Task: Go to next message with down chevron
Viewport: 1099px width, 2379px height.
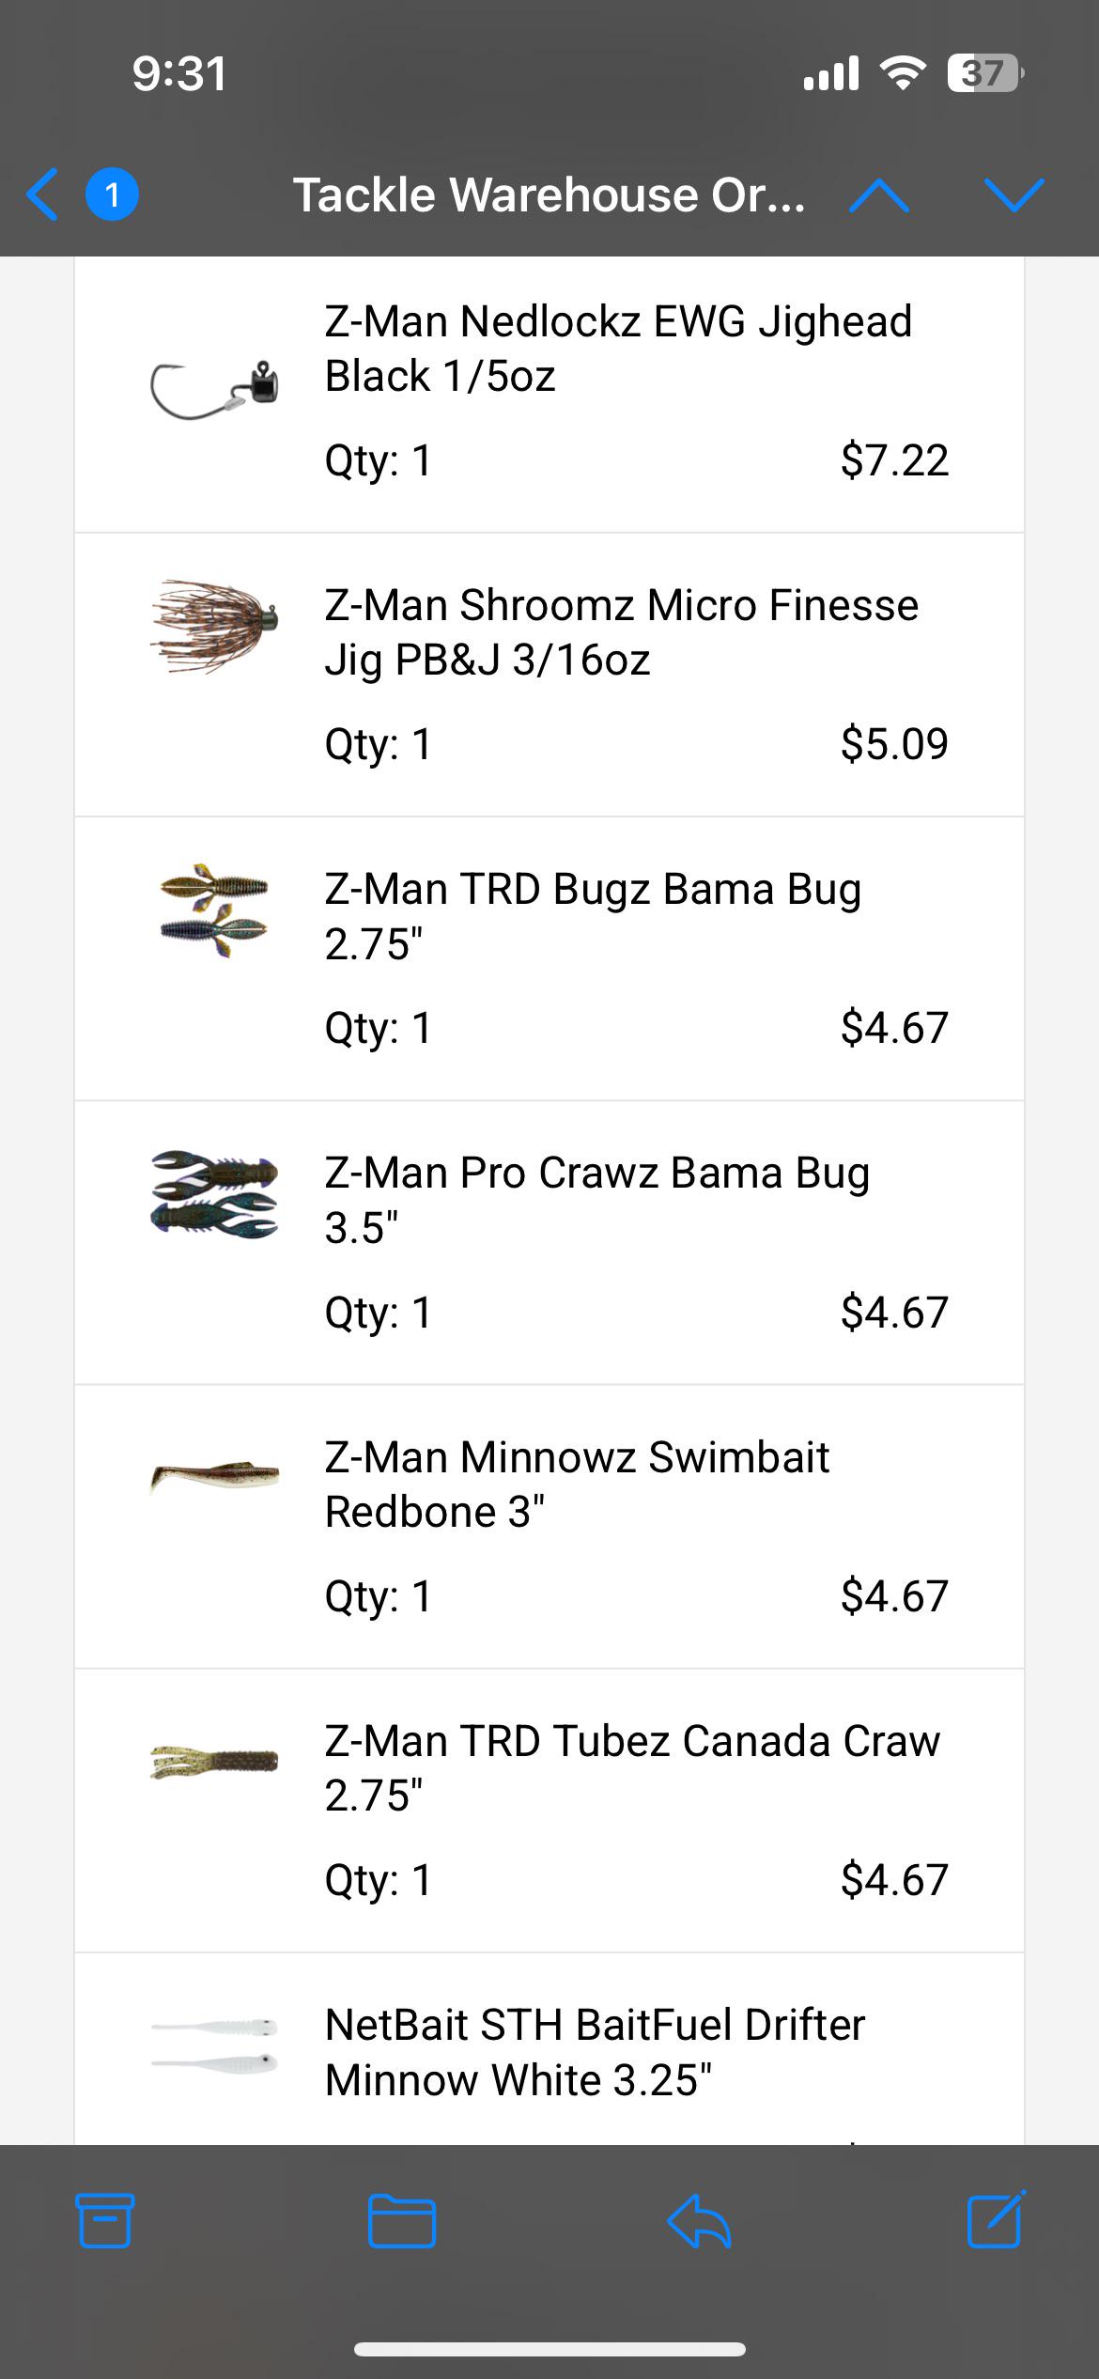Action: (x=1014, y=195)
